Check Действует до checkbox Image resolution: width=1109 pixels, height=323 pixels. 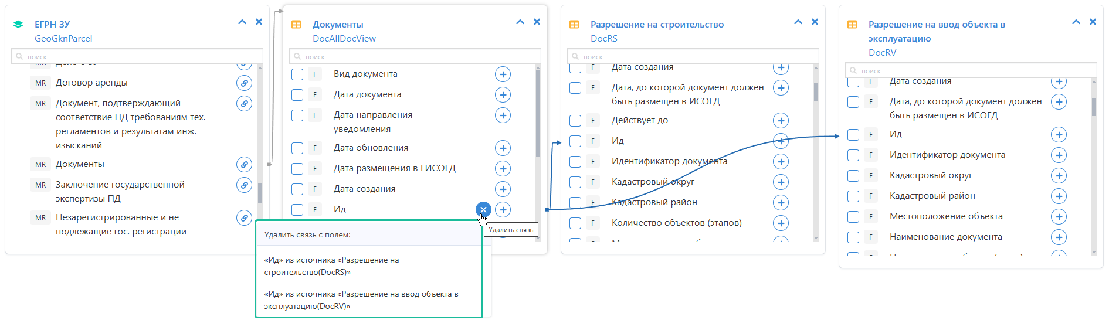click(x=575, y=121)
